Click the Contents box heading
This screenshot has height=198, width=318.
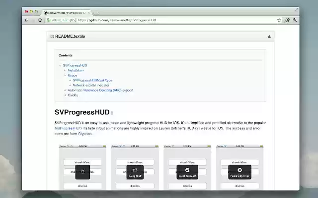65,55
